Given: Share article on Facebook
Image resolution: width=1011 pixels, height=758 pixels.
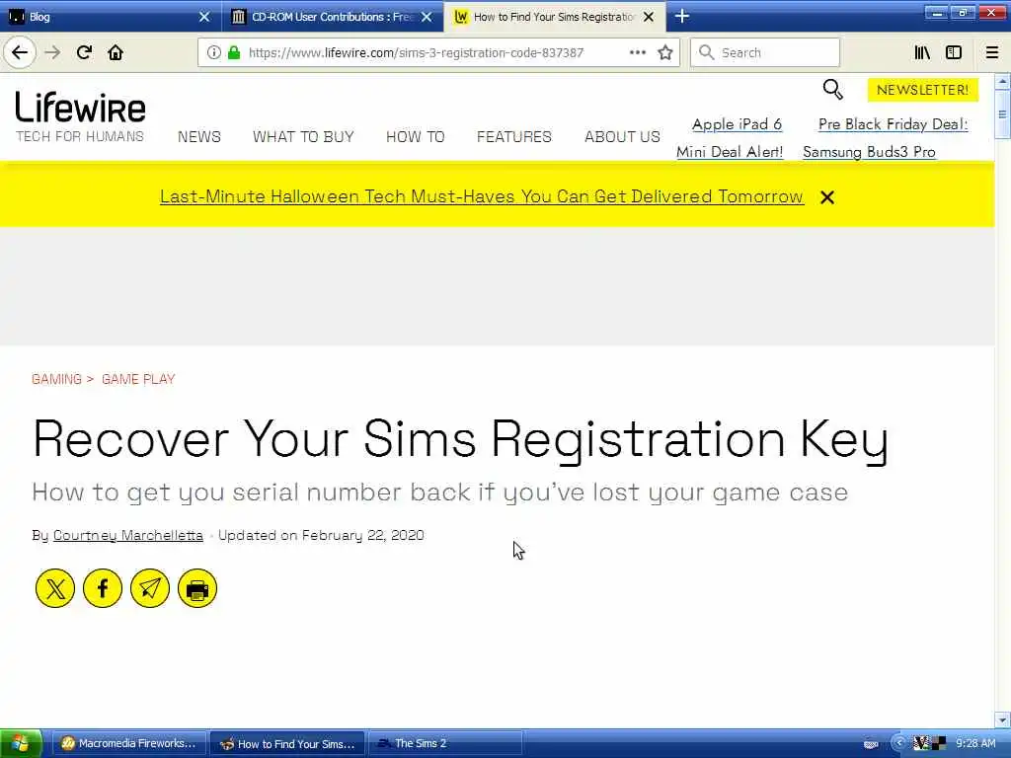Looking at the screenshot, I should coord(103,588).
